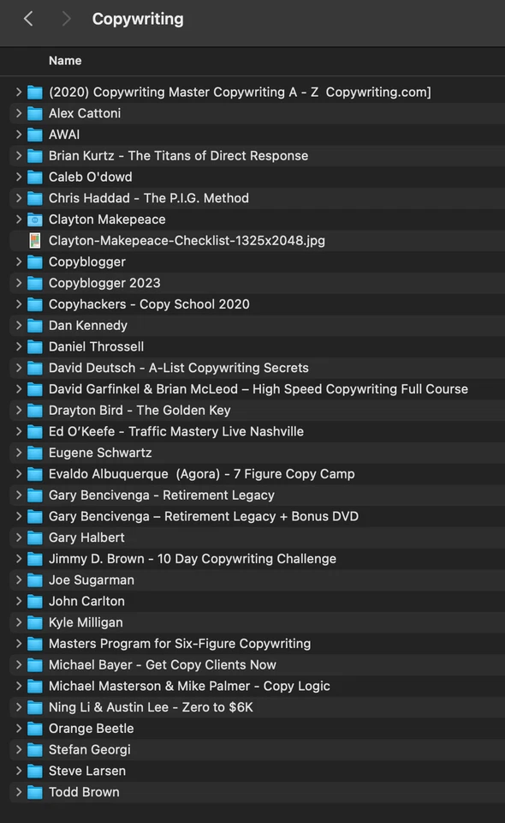The width and height of the screenshot is (505, 823).
Task: Expand the David Deutsch folder disclosure arrow
Action: pyautogui.click(x=19, y=368)
